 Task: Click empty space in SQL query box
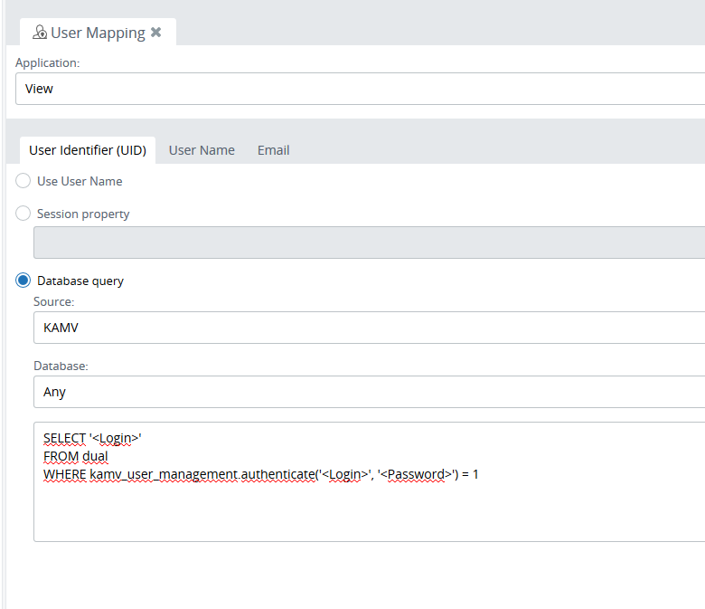[362, 511]
